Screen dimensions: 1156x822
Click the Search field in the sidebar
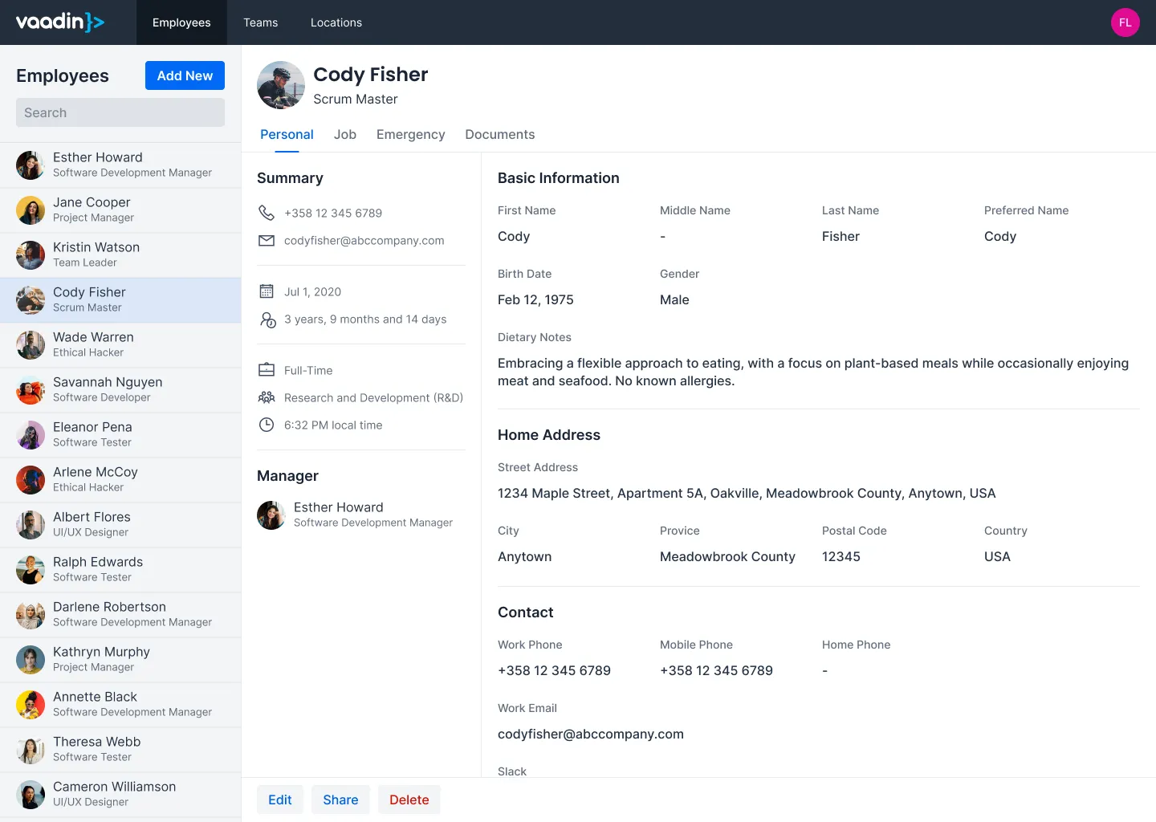click(120, 112)
